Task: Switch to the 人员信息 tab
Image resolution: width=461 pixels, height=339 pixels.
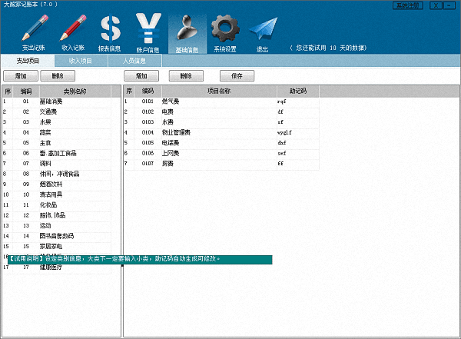Action: [x=135, y=60]
